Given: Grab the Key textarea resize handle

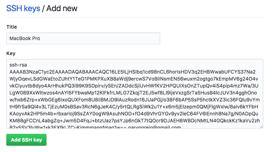Looking at the screenshot, I should (261, 126).
